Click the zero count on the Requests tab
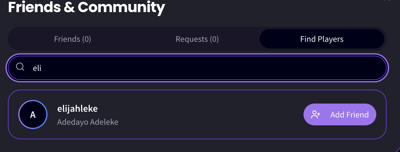 pyautogui.click(x=214, y=39)
